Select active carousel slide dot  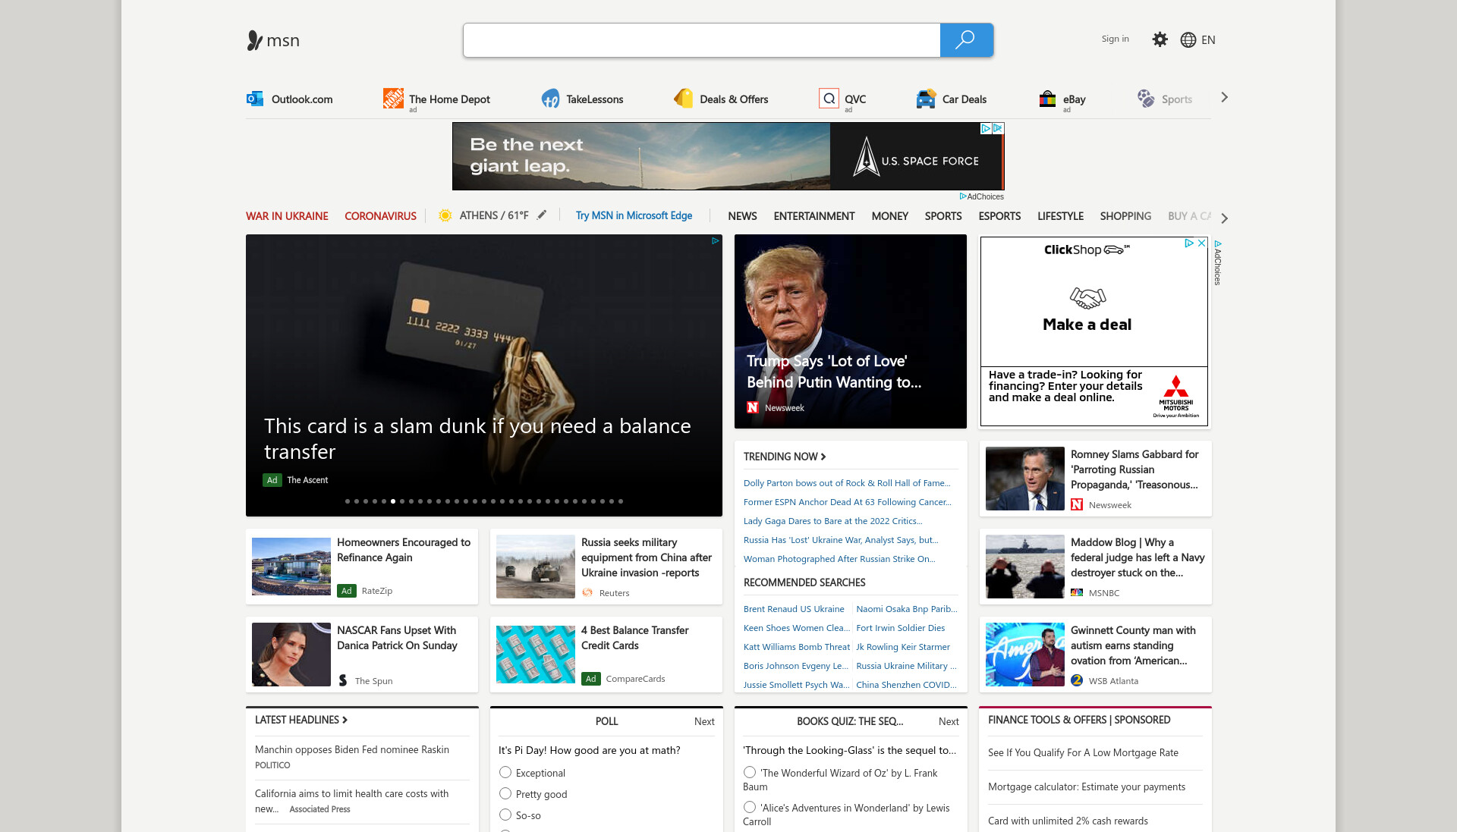[393, 501]
